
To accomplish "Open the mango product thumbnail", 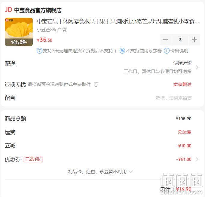I will coord(19,32).
